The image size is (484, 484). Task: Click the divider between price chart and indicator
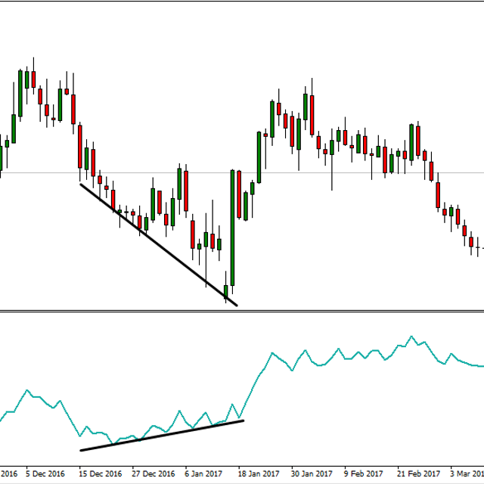242,311
